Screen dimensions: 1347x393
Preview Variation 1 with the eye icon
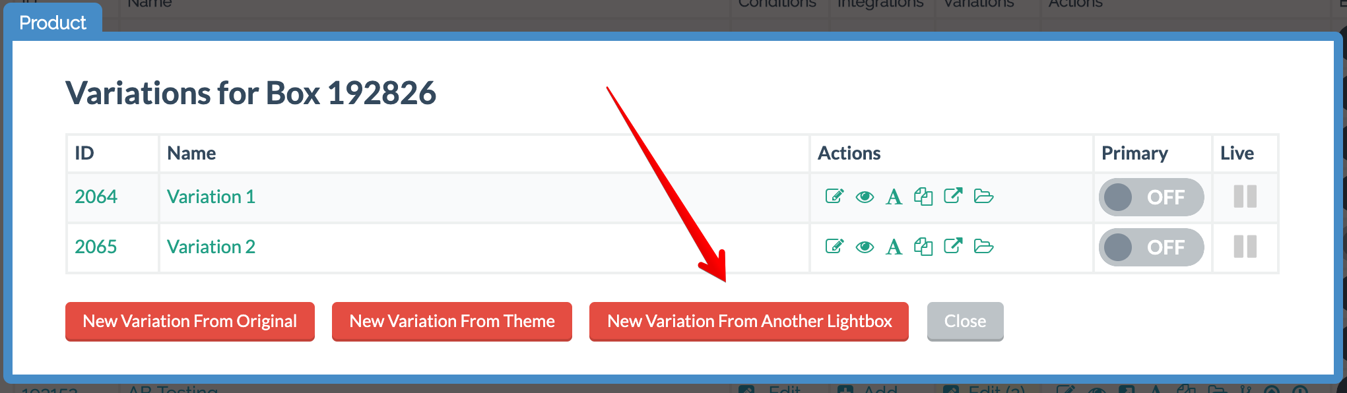[865, 197]
